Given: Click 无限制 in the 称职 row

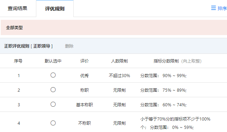Looking at the screenshot, I should pos(119,90).
